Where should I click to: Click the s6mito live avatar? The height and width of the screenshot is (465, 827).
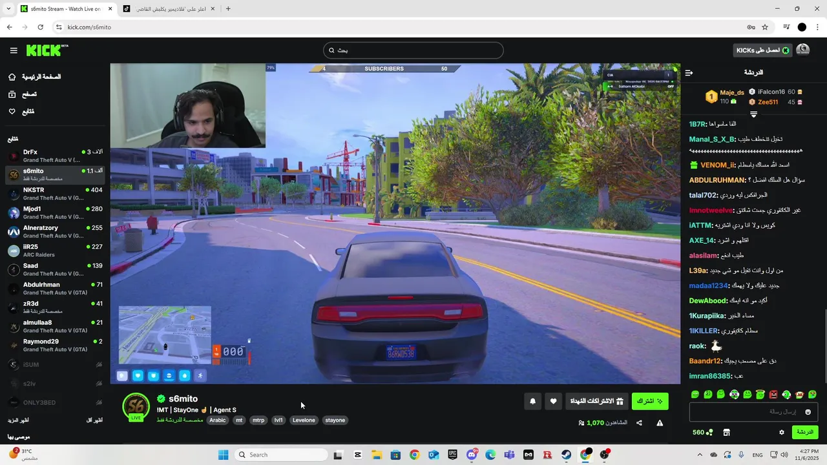136,407
